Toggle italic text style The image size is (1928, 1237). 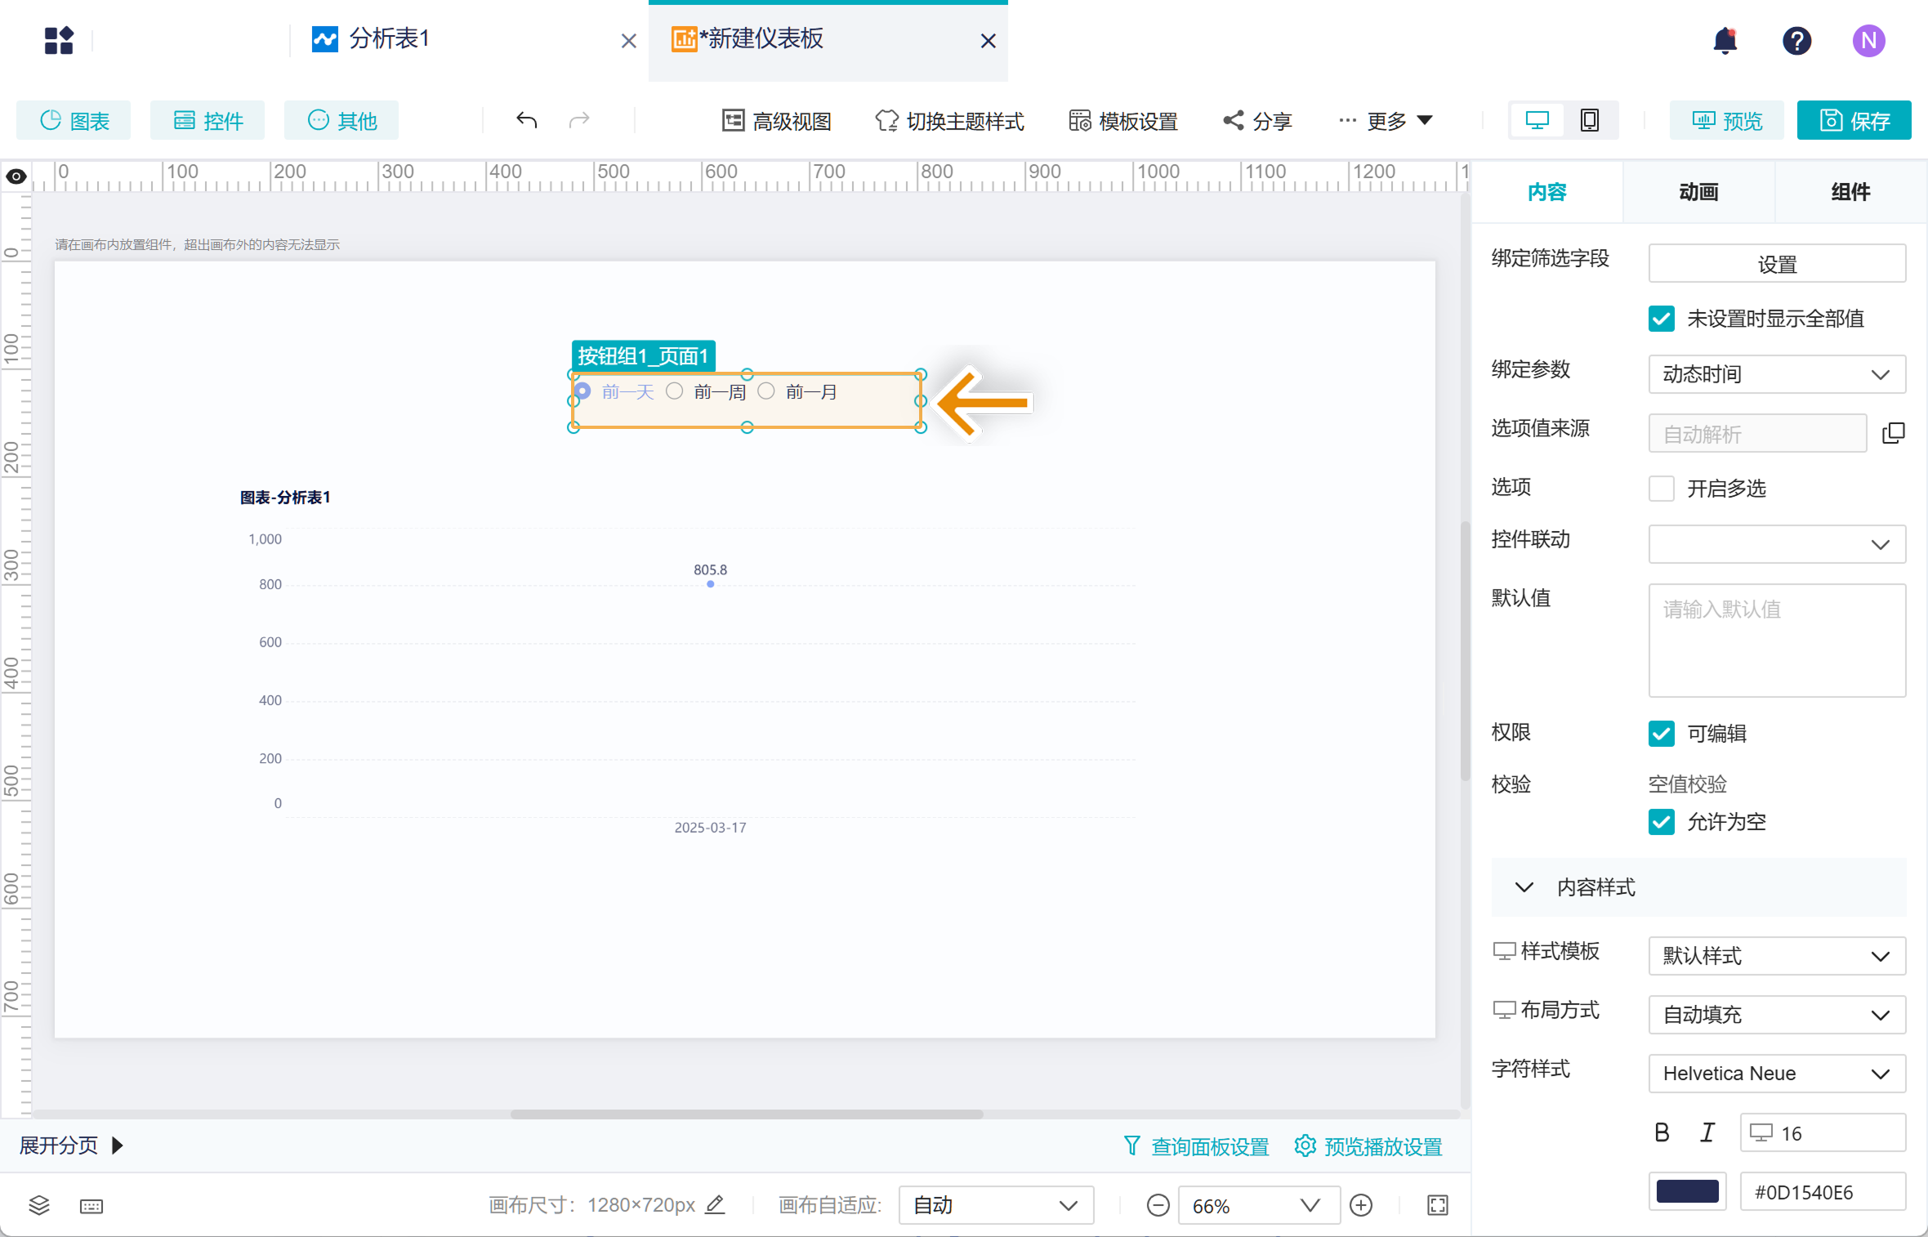[1707, 1132]
